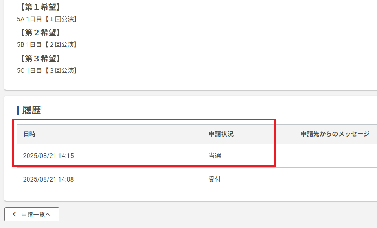Screen dimensions: 377x228
Task: Click the 申請先からのメッセージ column header
Action: coord(335,134)
